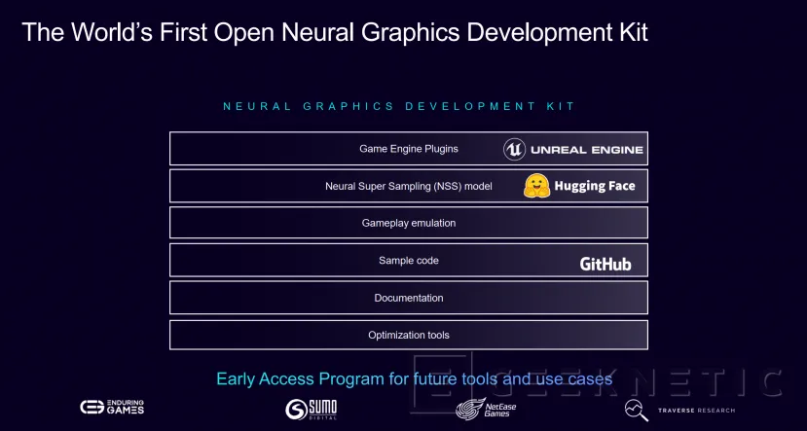Click the Hugging Face emoji icon
This screenshot has width=807, height=431.
536,186
